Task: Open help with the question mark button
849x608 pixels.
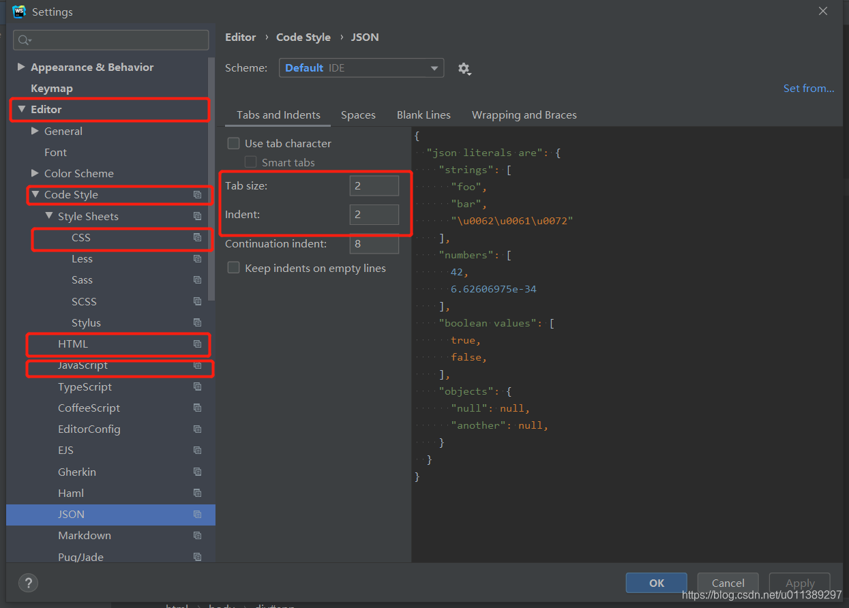Action: pyautogui.click(x=28, y=583)
